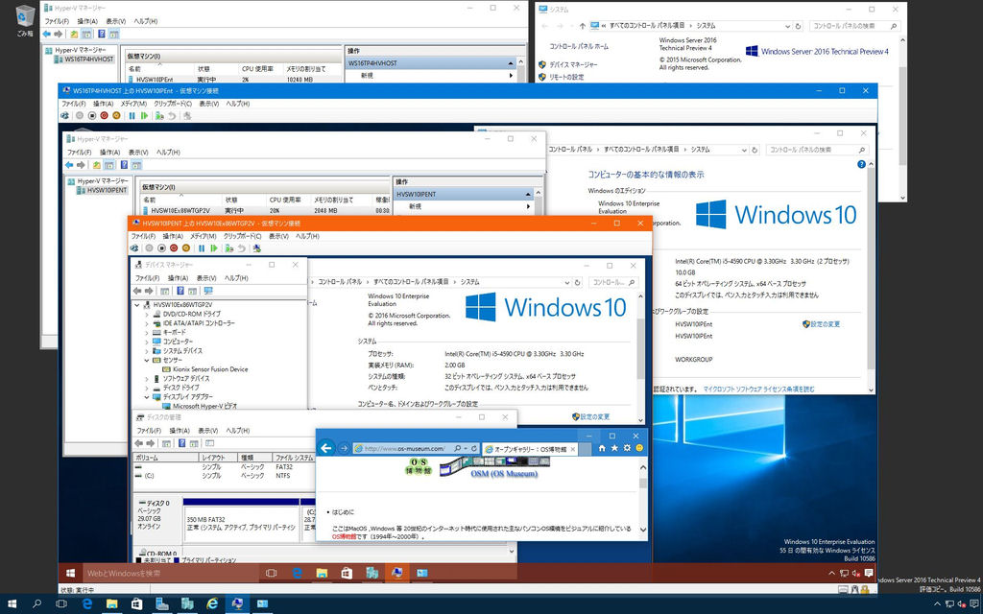Refresh the os-museum.com page
This screenshot has width=983, height=614.
pyautogui.click(x=474, y=449)
